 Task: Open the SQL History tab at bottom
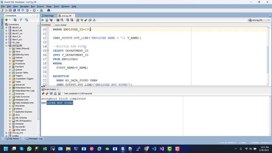(12, 139)
